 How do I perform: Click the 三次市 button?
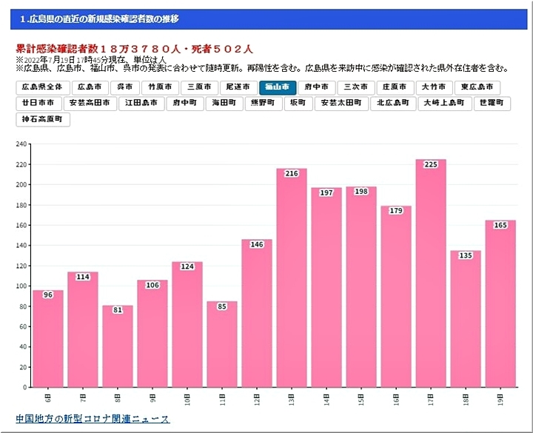[x=354, y=87]
